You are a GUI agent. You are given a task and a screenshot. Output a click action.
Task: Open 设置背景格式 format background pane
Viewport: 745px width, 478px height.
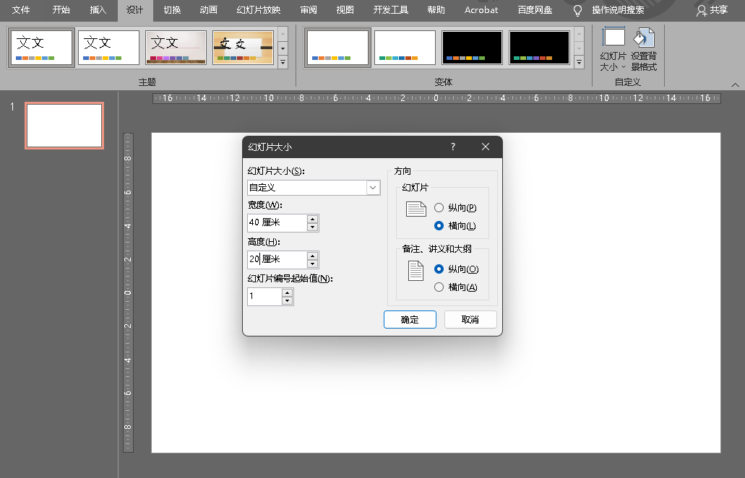[644, 49]
